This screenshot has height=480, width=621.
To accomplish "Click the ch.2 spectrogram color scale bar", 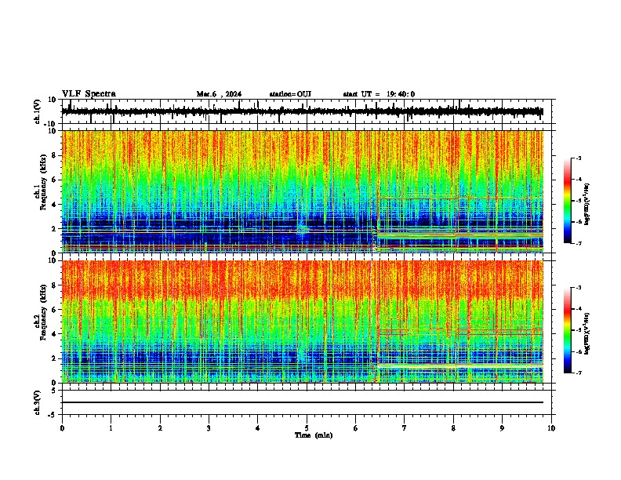I will click(568, 330).
